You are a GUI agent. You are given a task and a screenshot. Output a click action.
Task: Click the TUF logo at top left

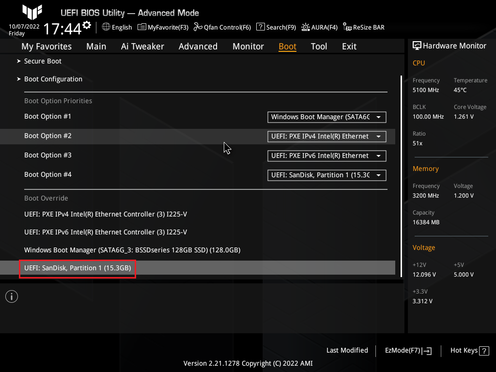pyautogui.click(x=32, y=12)
